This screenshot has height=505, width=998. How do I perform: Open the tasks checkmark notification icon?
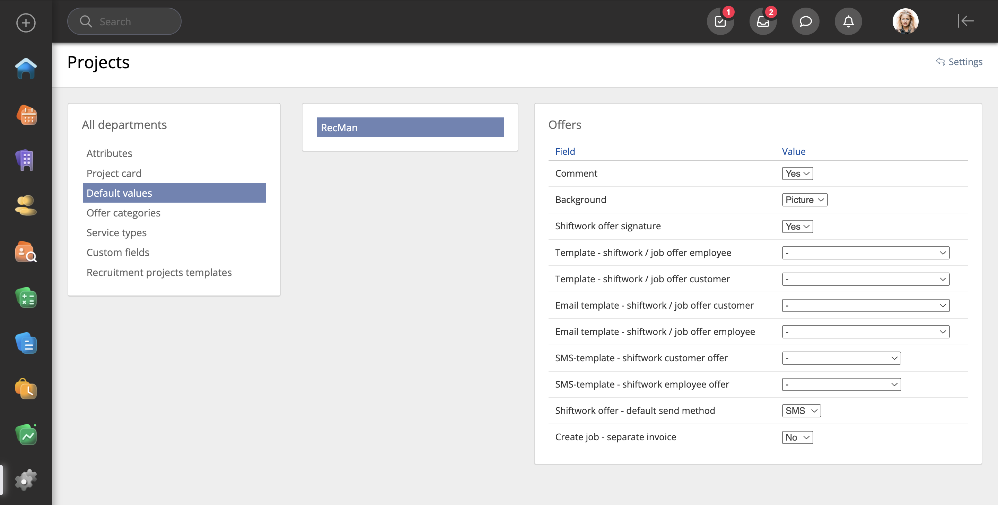tap(720, 21)
